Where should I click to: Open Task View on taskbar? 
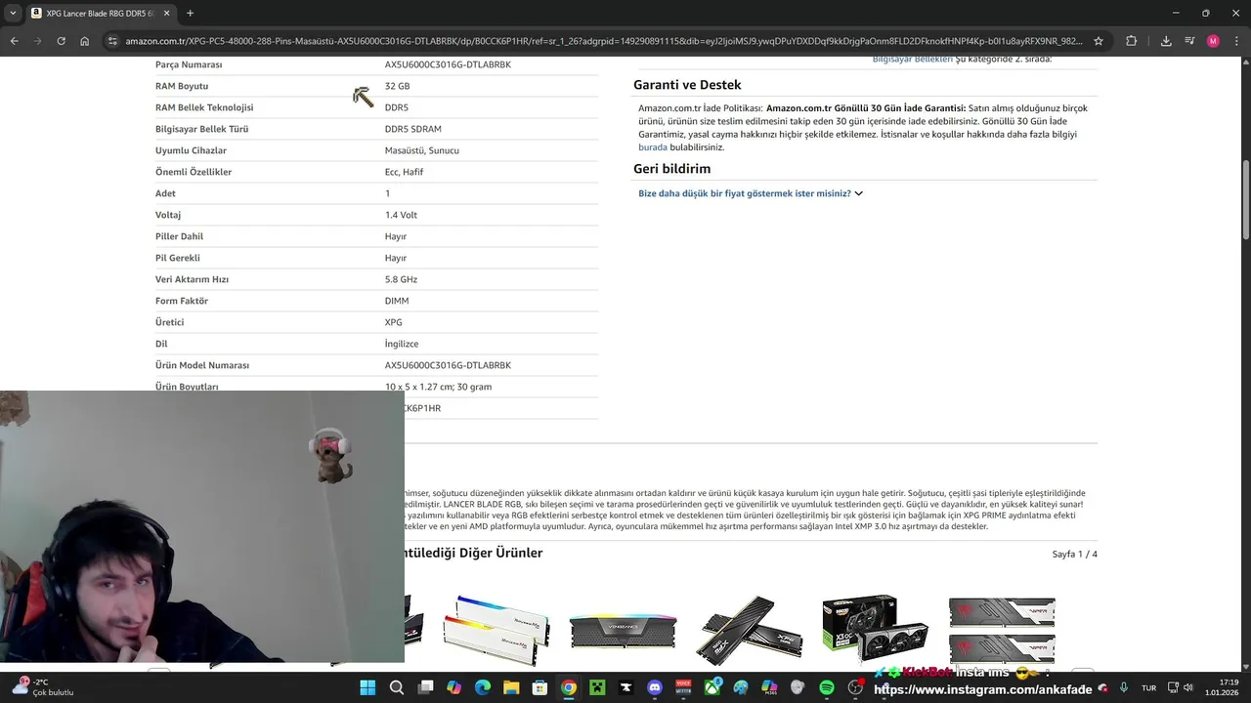pos(425,687)
